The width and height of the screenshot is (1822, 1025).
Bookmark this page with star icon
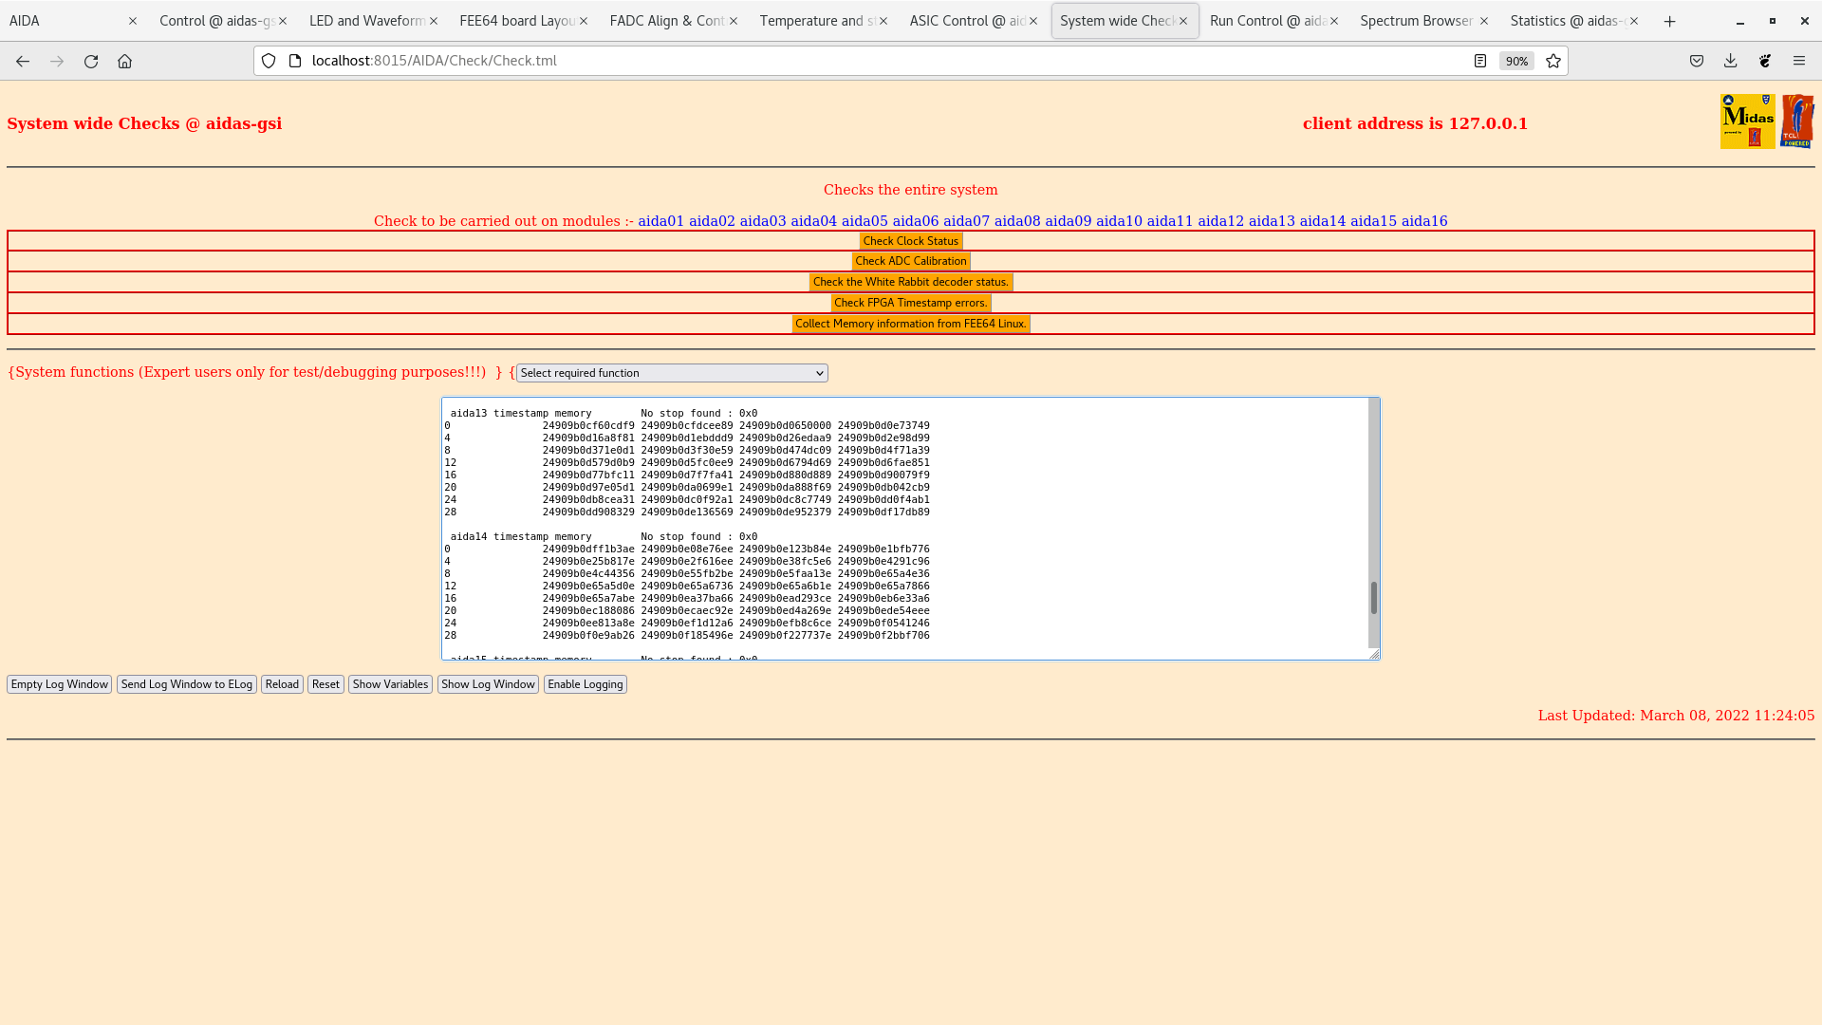pos(1553,61)
